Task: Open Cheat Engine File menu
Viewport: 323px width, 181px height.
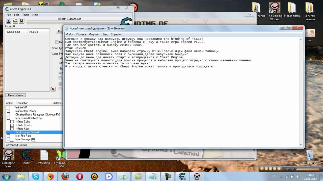Action: (x=9, y=15)
